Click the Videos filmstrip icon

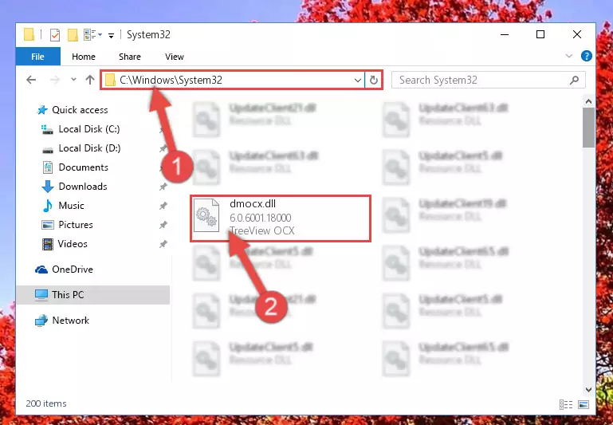48,244
